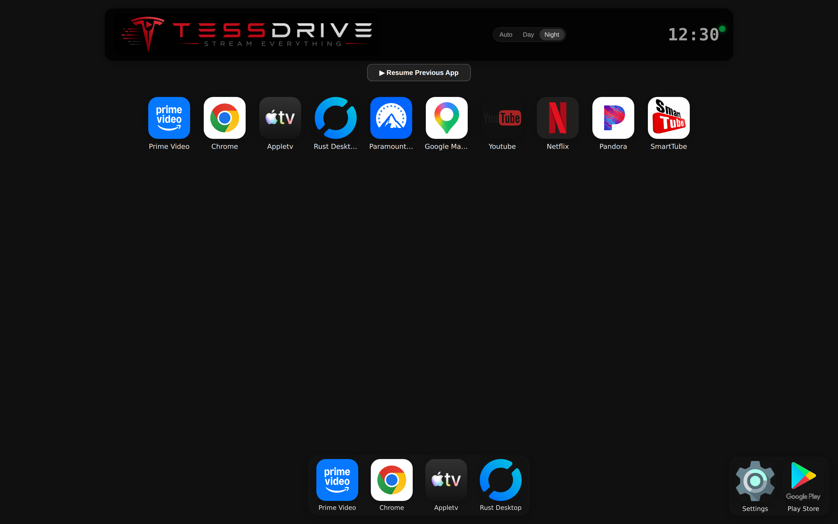The width and height of the screenshot is (838, 524).
Task: Open the Youtube app
Action: [502, 118]
